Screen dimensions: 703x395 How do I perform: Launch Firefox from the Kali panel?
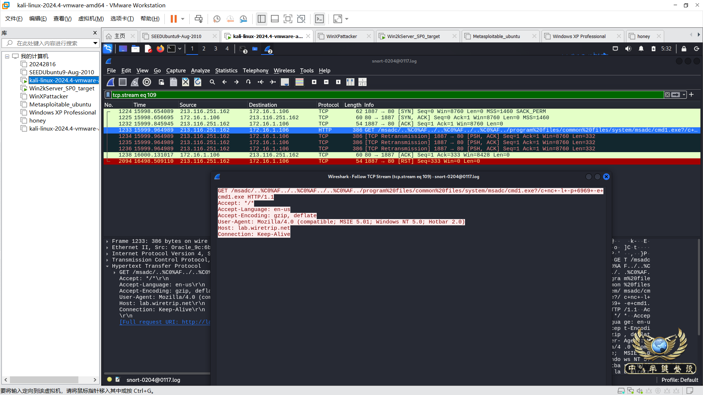click(x=160, y=49)
